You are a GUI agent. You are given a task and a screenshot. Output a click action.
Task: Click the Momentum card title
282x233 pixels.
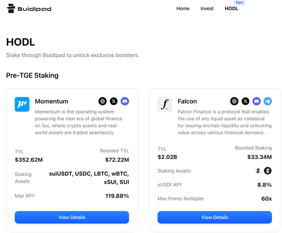pyautogui.click(x=52, y=101)
